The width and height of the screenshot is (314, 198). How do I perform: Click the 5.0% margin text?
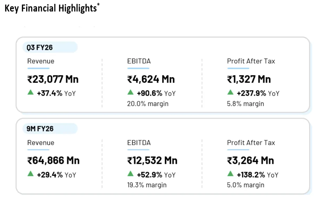[246, 185]
